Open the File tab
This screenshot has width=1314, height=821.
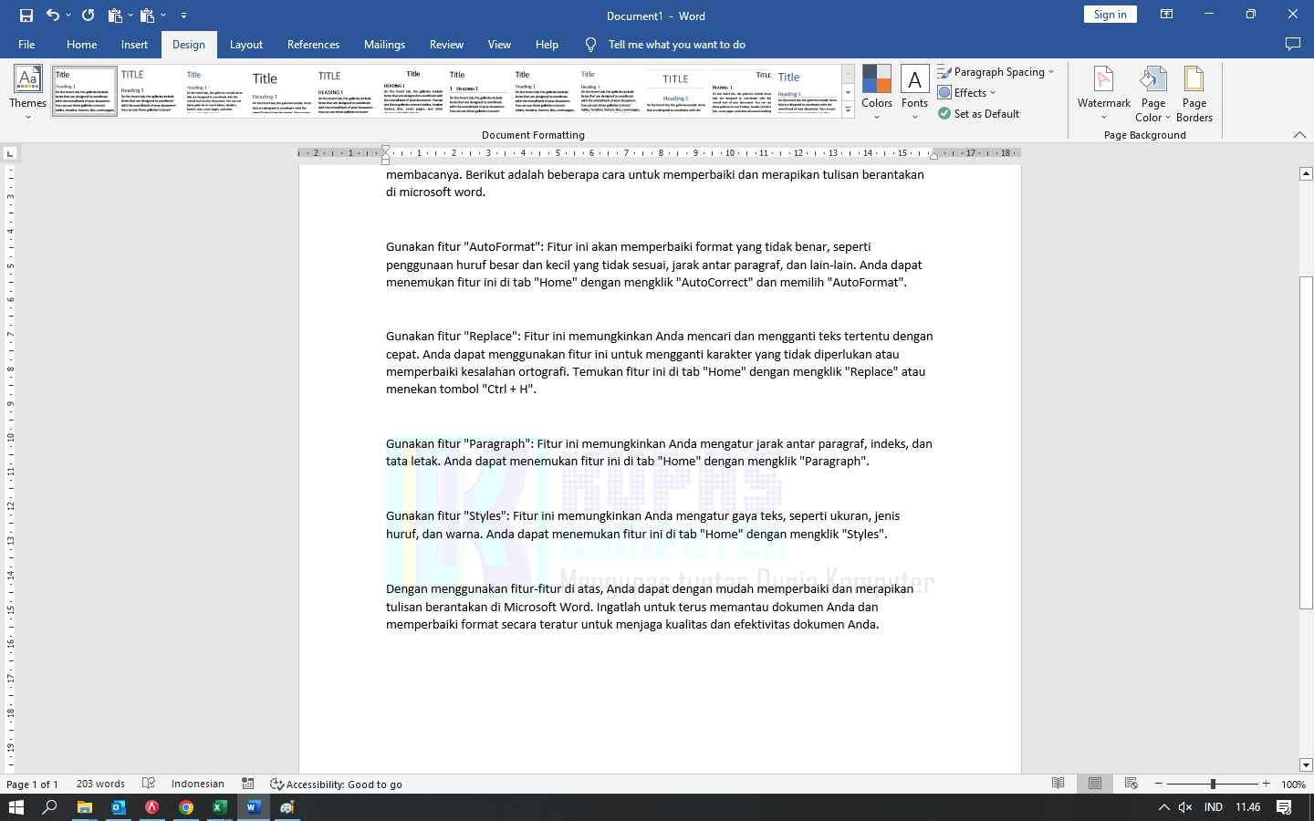click(x=26, y=45)
